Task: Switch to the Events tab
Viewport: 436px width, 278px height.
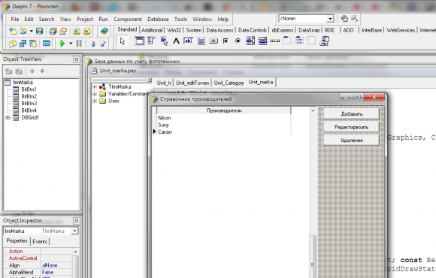Action: [40, 241]
